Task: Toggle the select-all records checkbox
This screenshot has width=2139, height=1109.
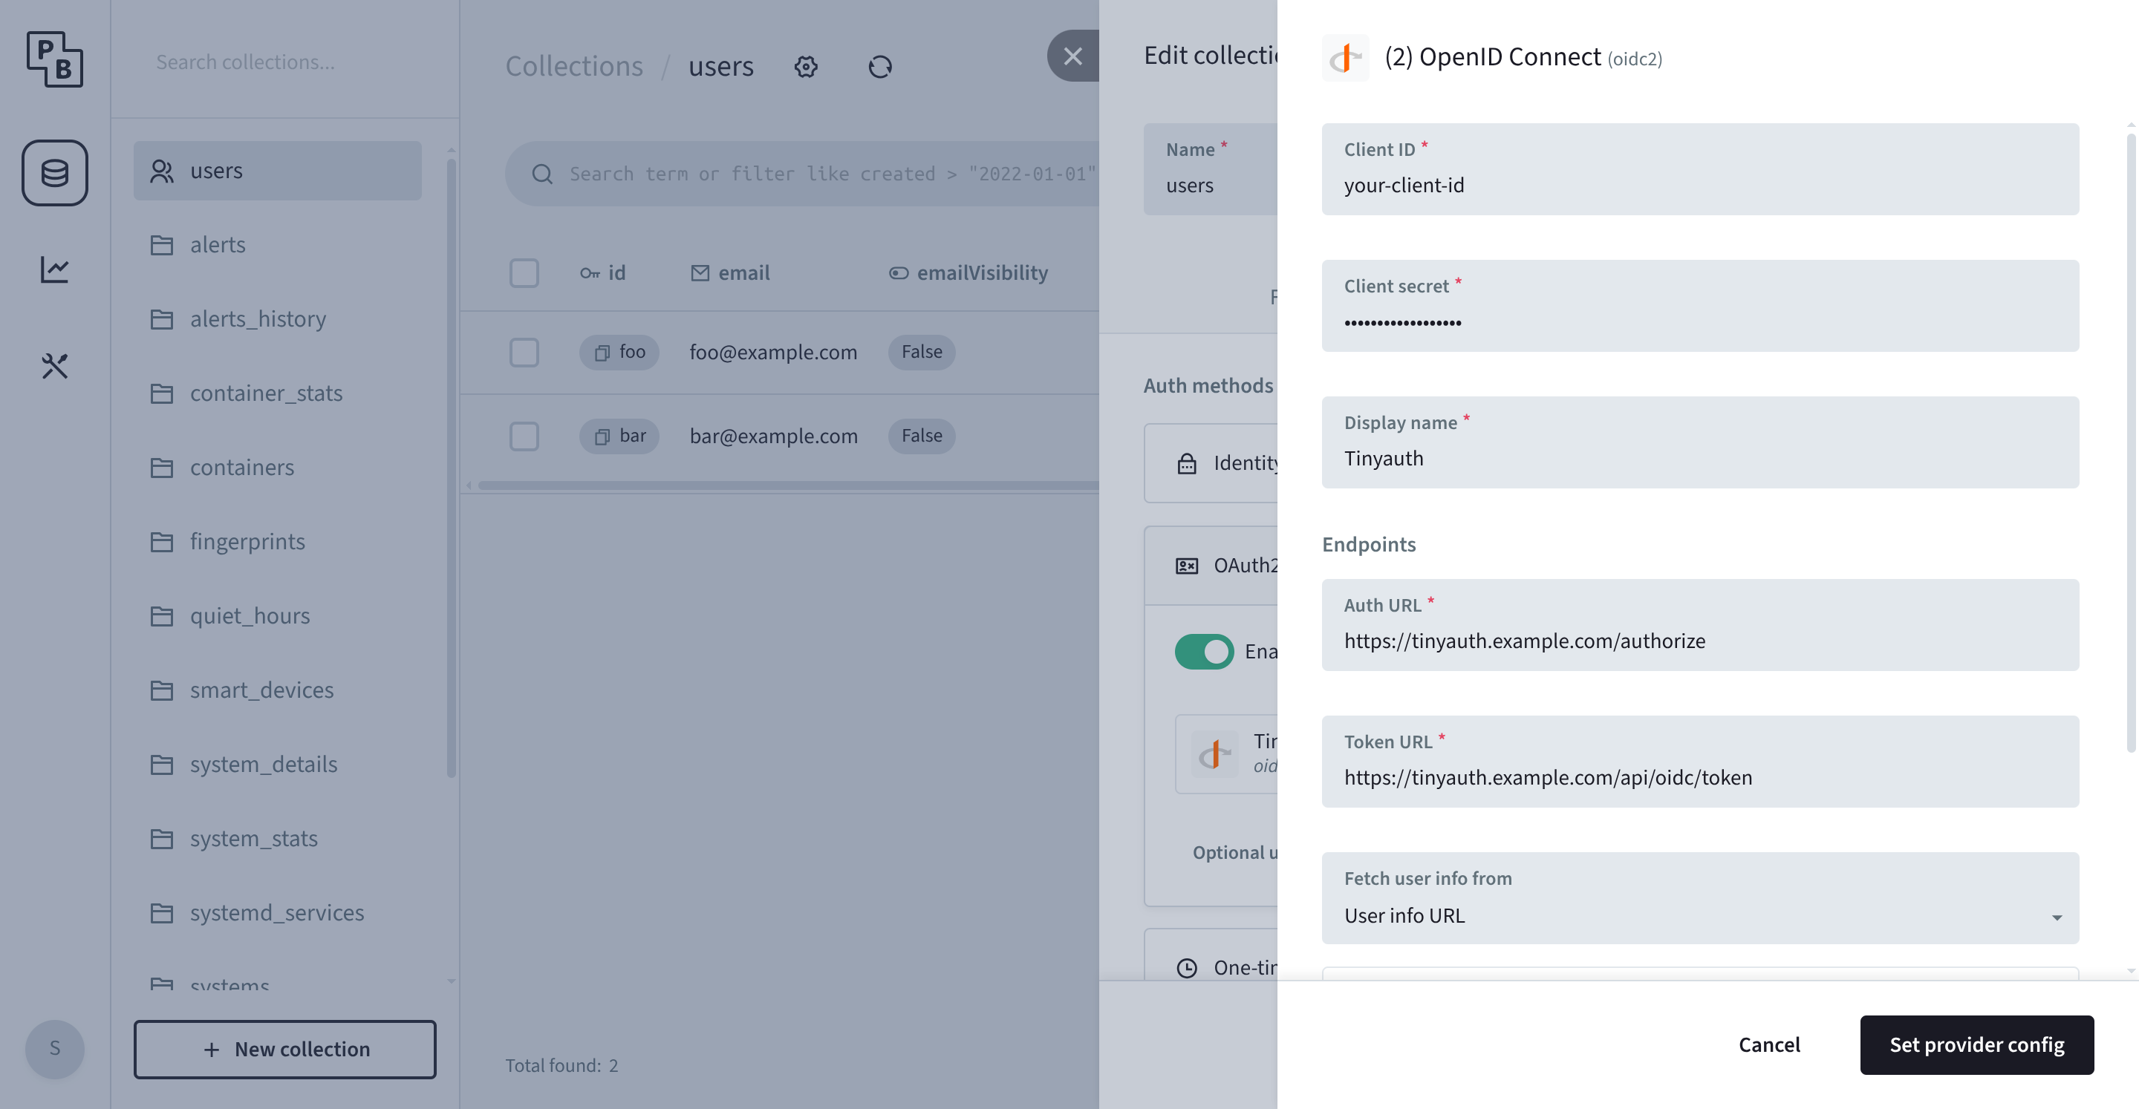Action: [x=524, y=273]
